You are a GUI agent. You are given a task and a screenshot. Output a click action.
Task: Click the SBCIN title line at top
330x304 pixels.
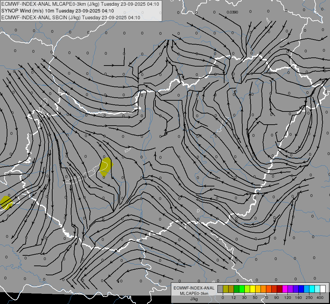[71, 18]
